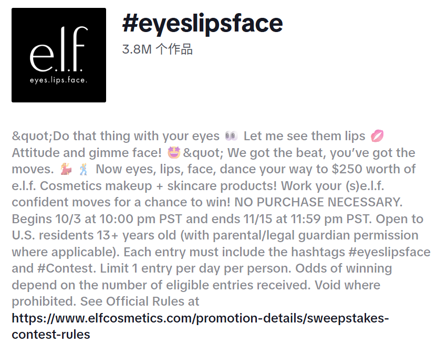Click the eyes emoji in description
Viewport: 437px width, 344px height.
(x=231, y=137)
